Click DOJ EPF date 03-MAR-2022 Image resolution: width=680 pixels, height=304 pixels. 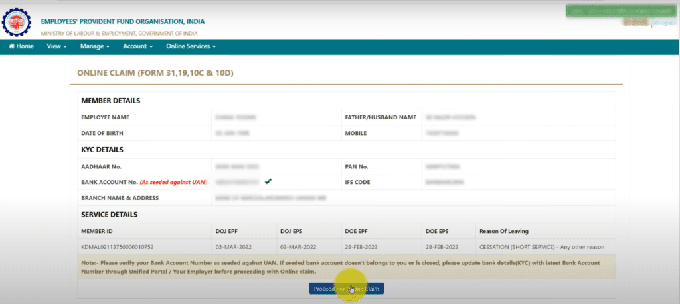[x=234, y=247]
